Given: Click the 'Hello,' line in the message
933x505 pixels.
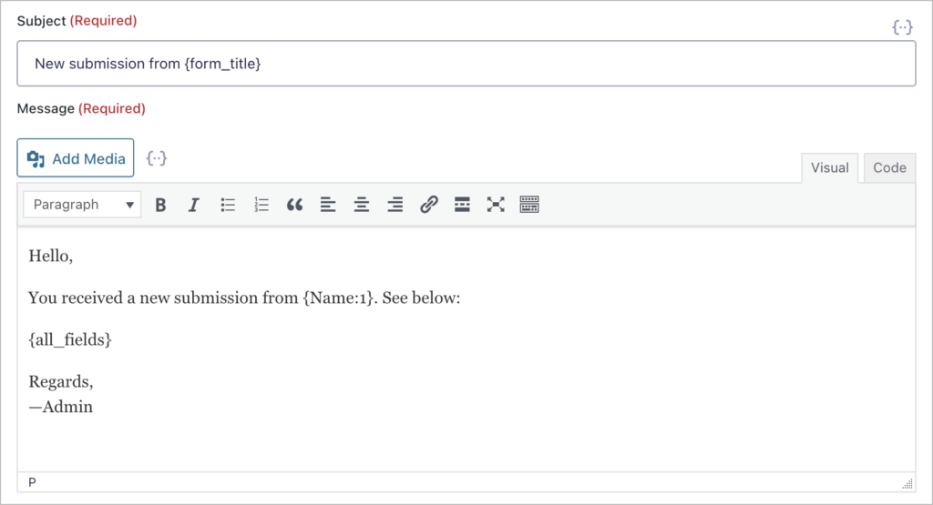Looking at the screenshot, I should click(x=51, y=256).
